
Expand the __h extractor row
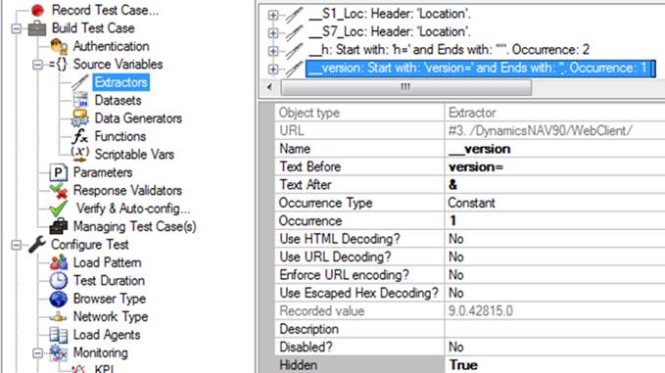tap(273, 51)
